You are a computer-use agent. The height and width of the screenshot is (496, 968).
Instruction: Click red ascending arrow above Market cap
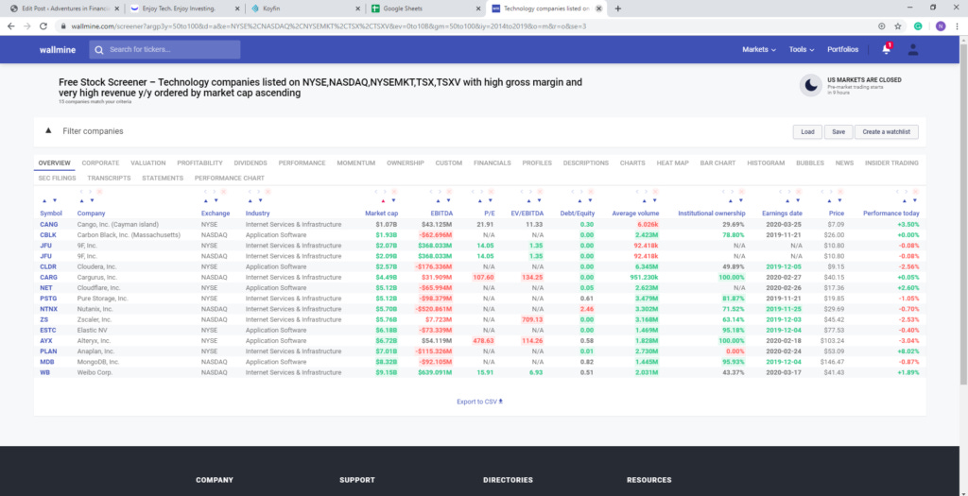[383, 200]
